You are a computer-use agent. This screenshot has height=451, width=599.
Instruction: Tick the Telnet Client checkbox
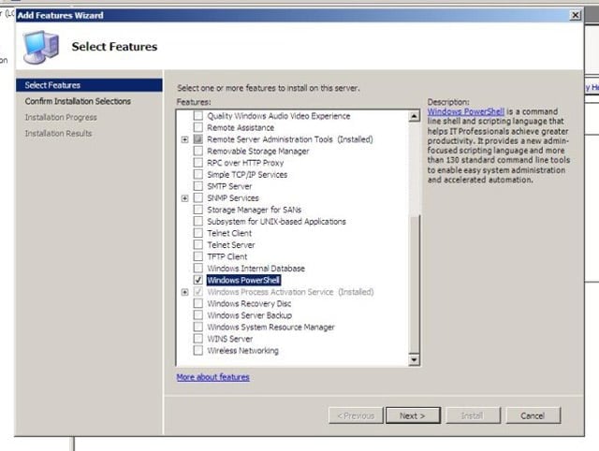197,233
